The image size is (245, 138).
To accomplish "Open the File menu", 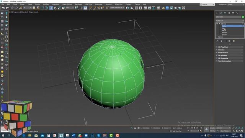I will click(x=3, y=4).
